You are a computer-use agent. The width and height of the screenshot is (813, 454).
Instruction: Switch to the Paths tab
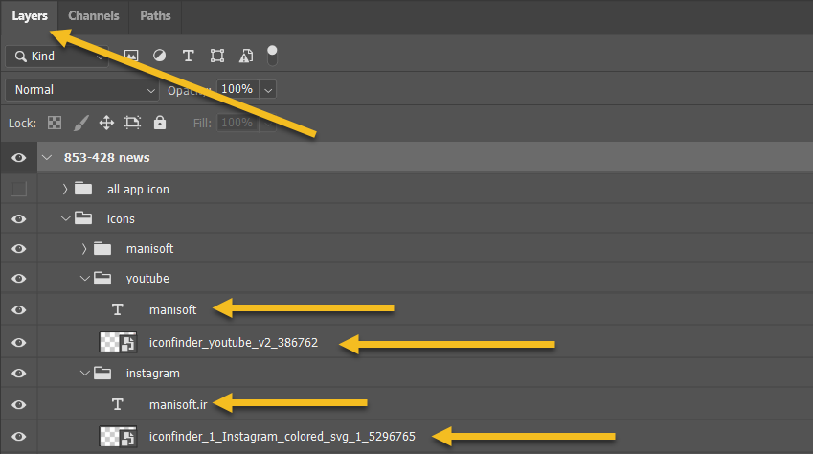pyautogui.click(x=155, y=15)
